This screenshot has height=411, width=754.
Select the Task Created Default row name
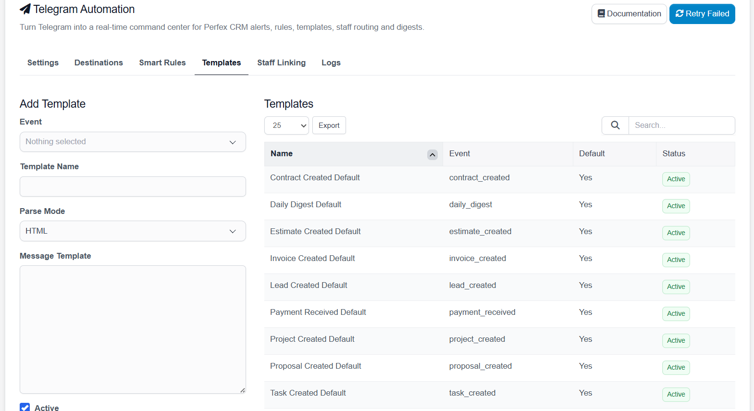[308, 393]
